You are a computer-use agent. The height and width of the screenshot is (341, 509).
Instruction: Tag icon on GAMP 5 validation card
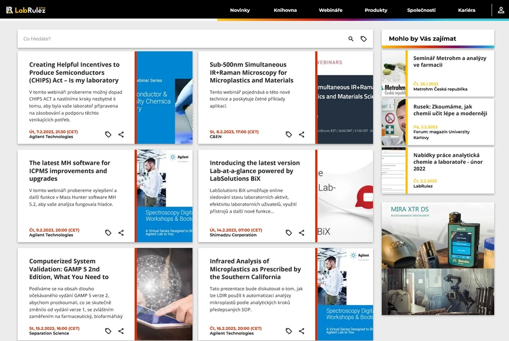pos(108,331)
